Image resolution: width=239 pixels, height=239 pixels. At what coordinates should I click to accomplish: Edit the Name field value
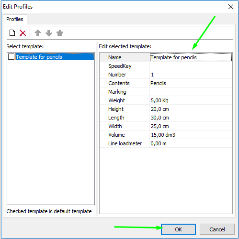coord(191,57)
